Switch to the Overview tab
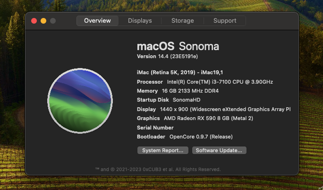The width and height of the screenshot is (323, 190). (x=97, y=21)
